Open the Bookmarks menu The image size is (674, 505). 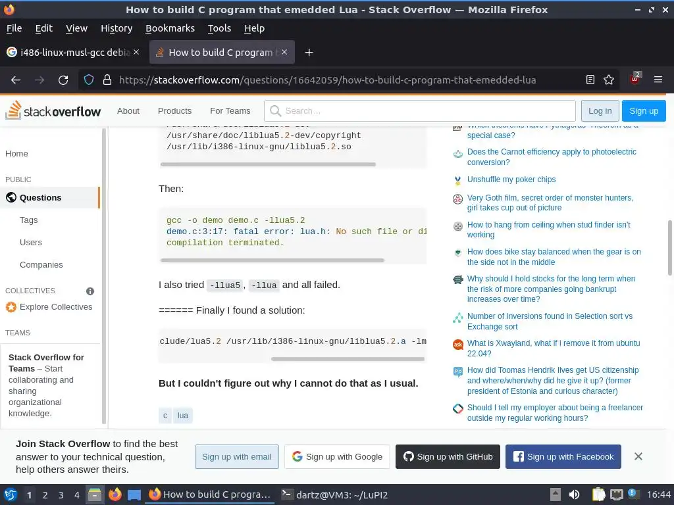click(x=170, y=28)
